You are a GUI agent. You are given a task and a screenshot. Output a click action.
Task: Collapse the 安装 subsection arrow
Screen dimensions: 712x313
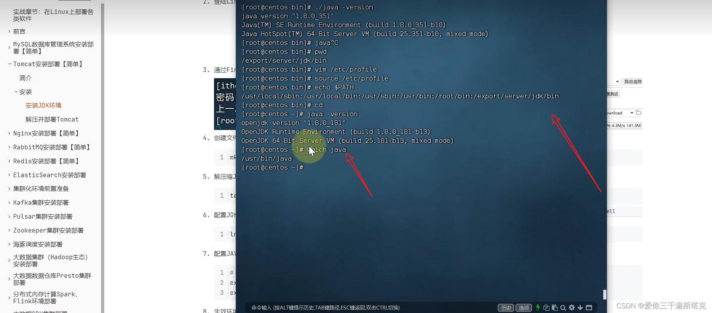(16, 92)
